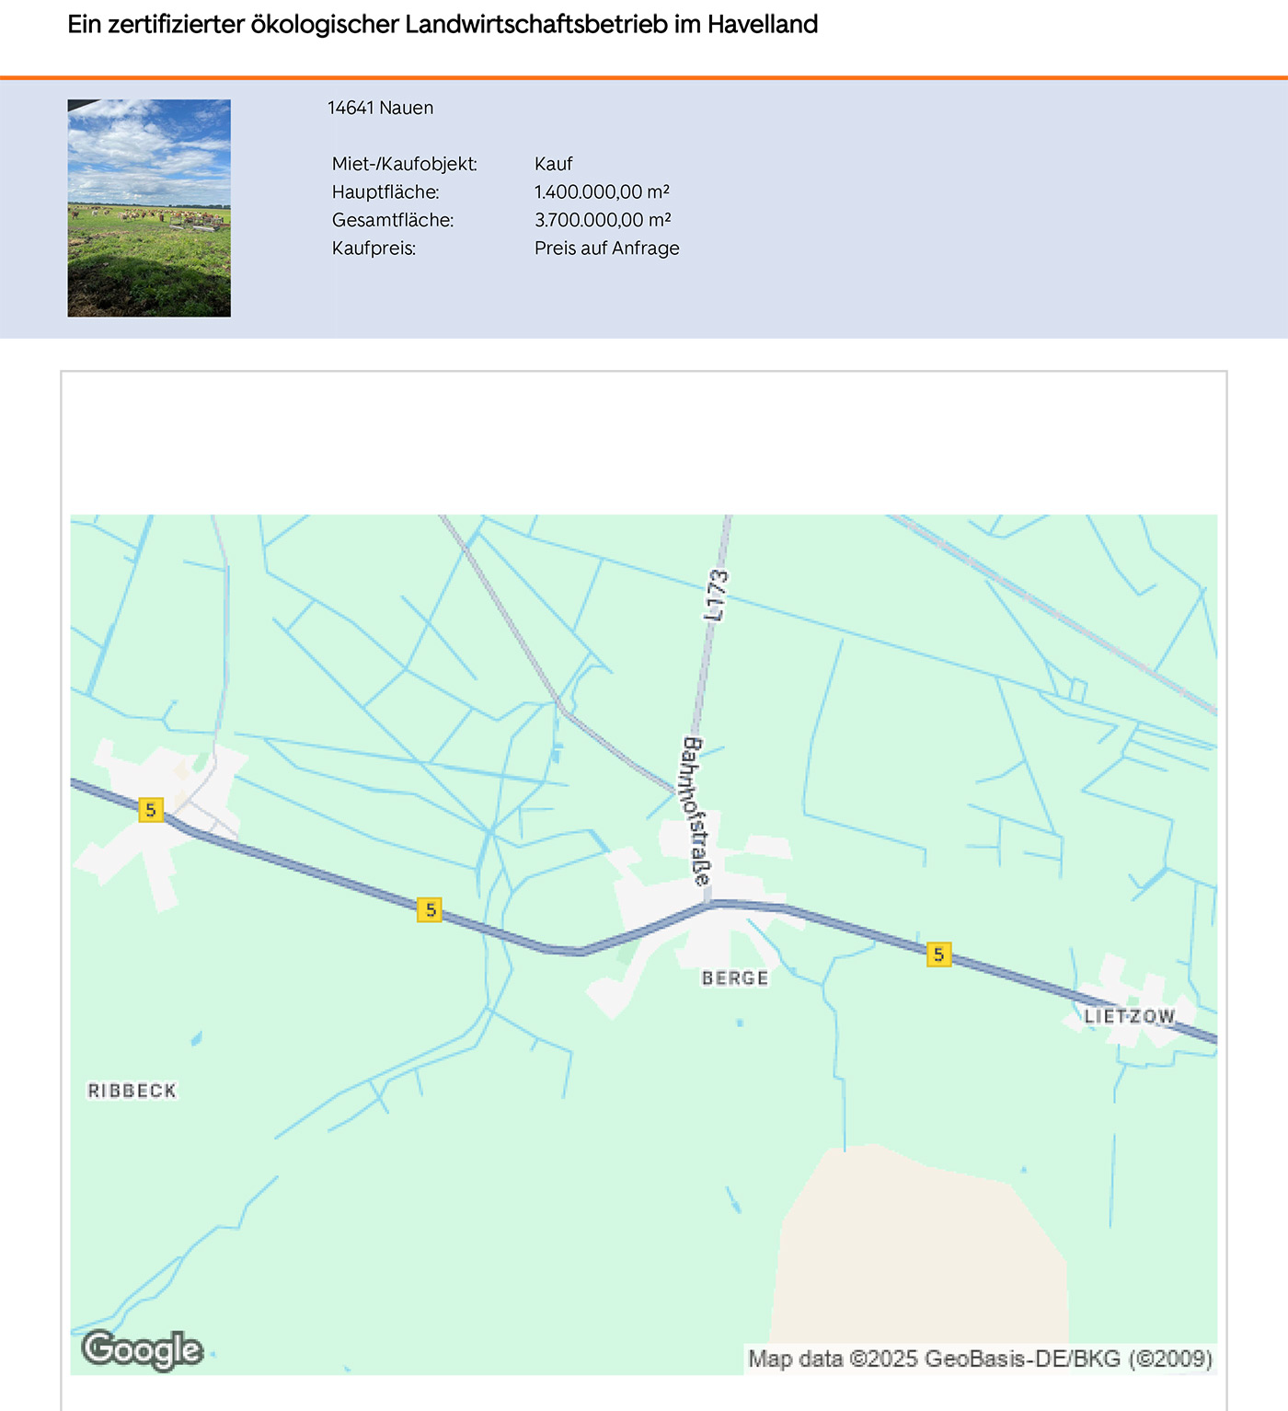Click the route 5 shield west of Berge
Screen dimensions: 1288x1411
click(430, 910)
